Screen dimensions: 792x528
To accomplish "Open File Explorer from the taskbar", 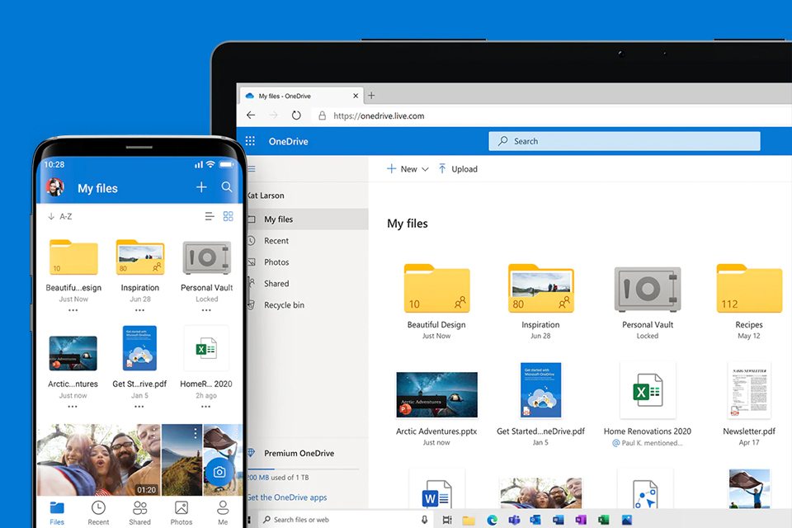I will [469, 520].
